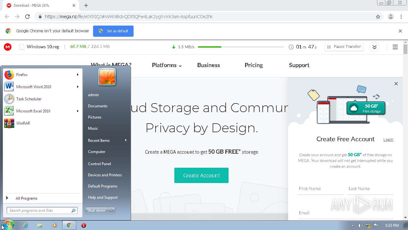Open the volume speaker icon
408x230 pixels.
(360, 226)
